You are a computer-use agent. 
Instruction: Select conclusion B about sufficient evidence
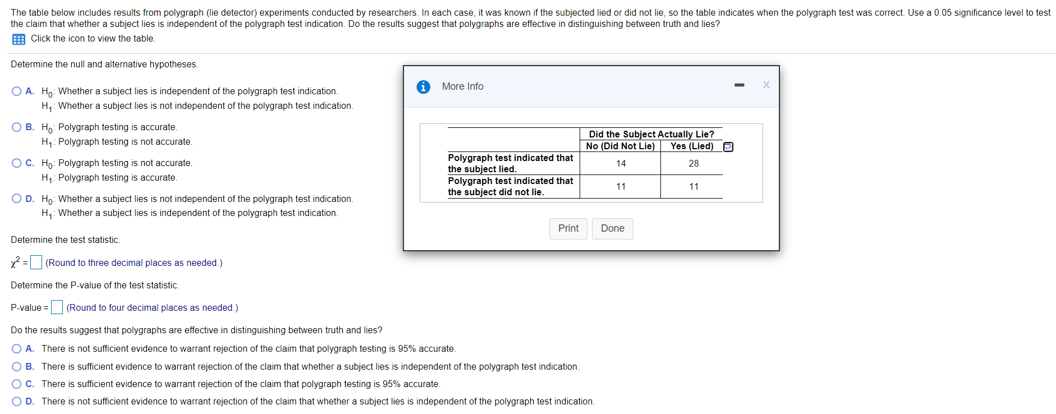(16, 366)
